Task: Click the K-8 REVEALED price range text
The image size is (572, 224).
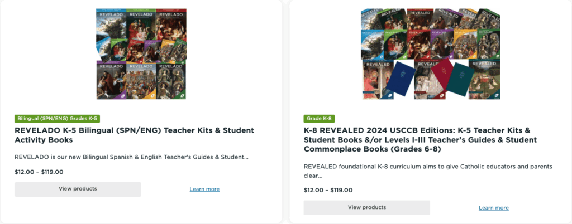Action: point(328,190)
